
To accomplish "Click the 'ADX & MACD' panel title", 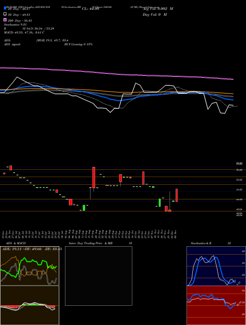I will coord(16,243).
